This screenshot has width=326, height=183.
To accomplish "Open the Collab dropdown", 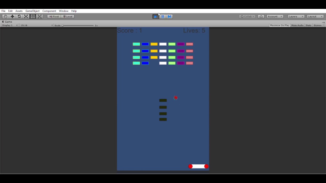I will tap(248, 17).
